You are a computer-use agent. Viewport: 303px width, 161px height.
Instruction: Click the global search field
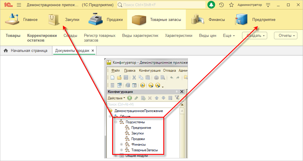[161, 5]
